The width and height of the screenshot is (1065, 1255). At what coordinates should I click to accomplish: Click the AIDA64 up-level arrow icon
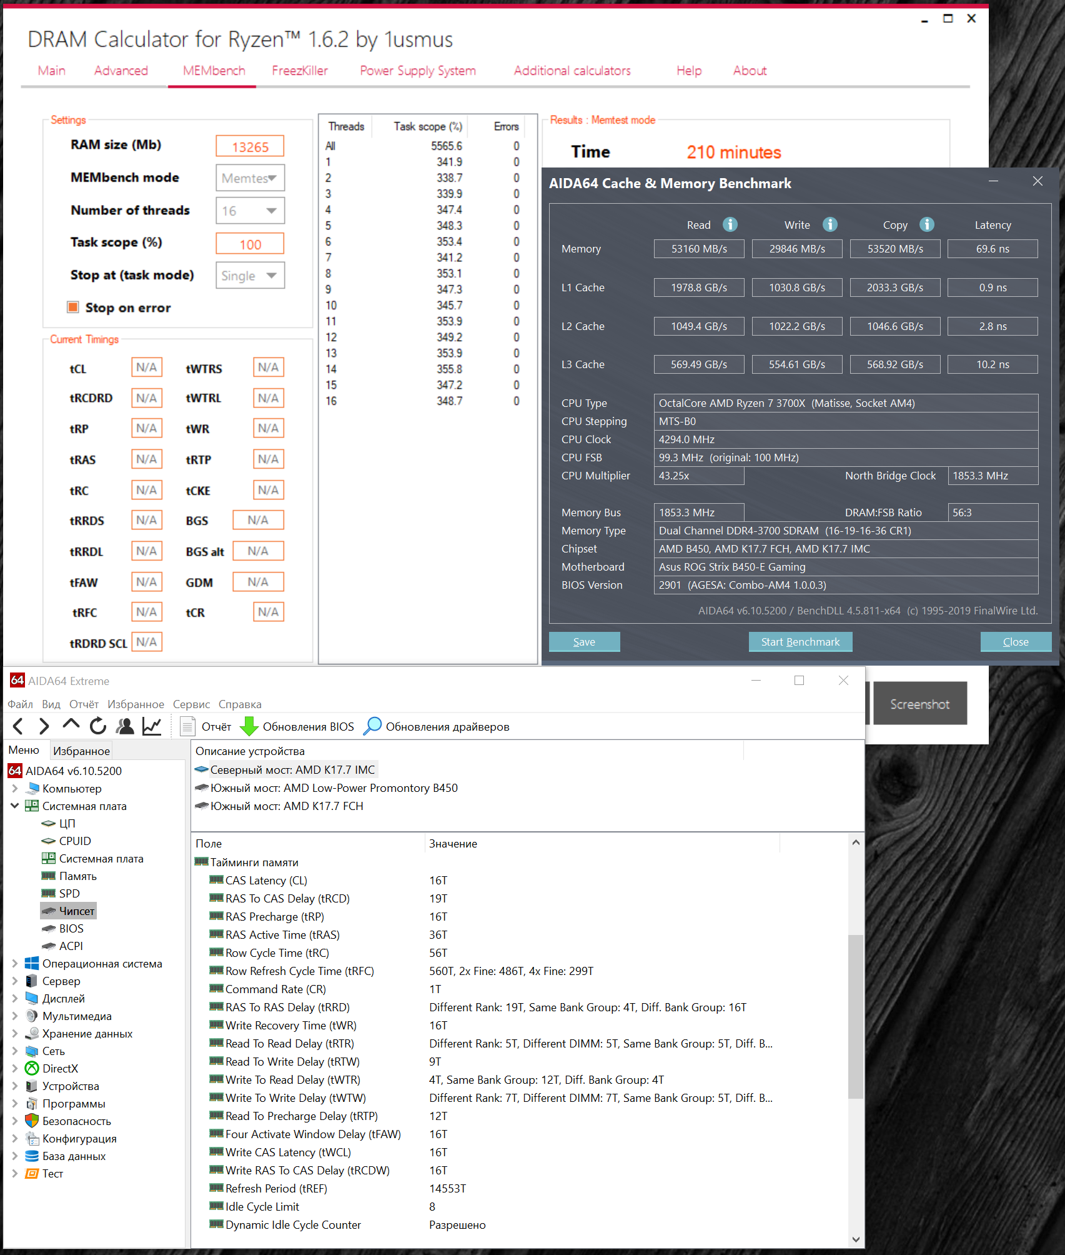pos(71,725)
